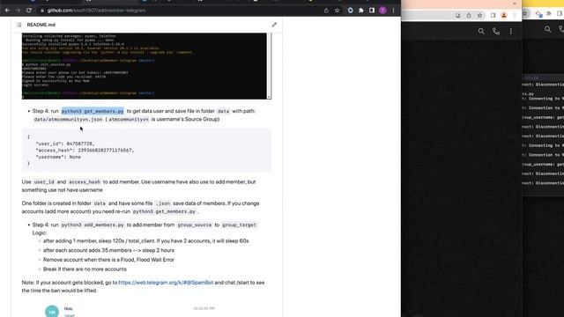Open the purple profile avatar in GitHub window
Viewport: 564px width, 317px height.
(x=382, y=11)
